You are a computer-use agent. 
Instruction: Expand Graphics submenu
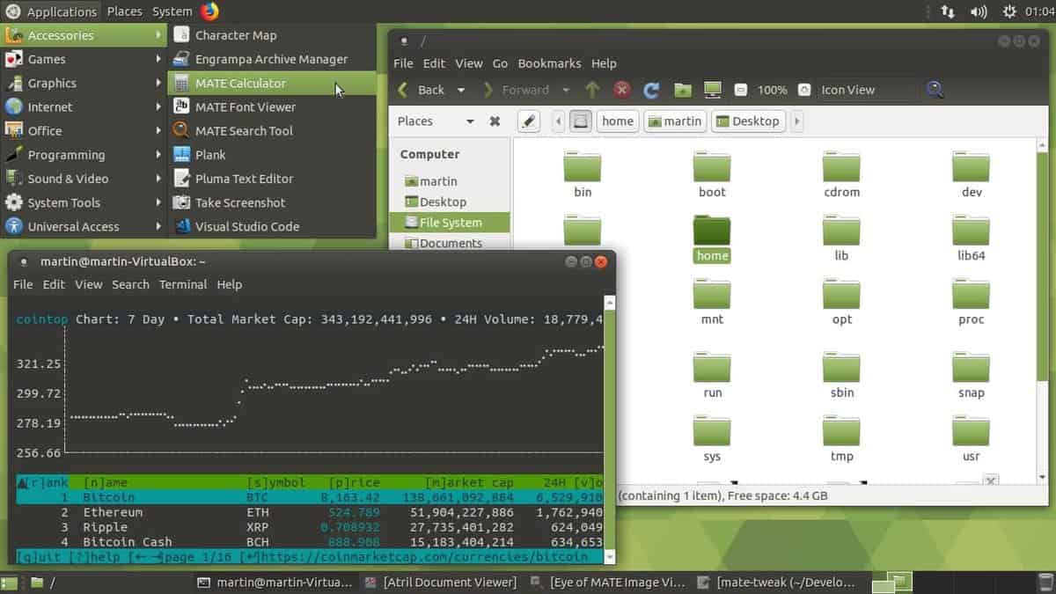[83, 83]
